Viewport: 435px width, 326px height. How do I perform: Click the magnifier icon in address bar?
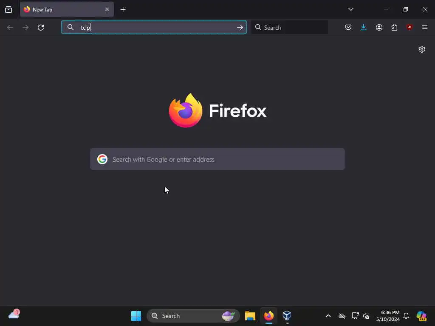click(x=71, y=27)
